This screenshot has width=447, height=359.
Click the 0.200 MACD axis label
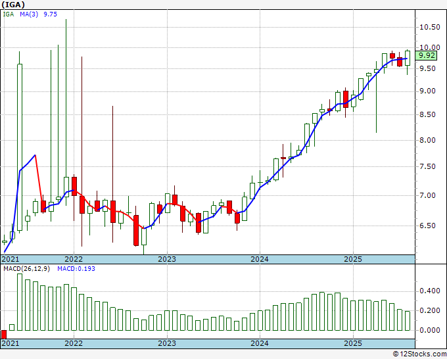(x=430, y=310)
